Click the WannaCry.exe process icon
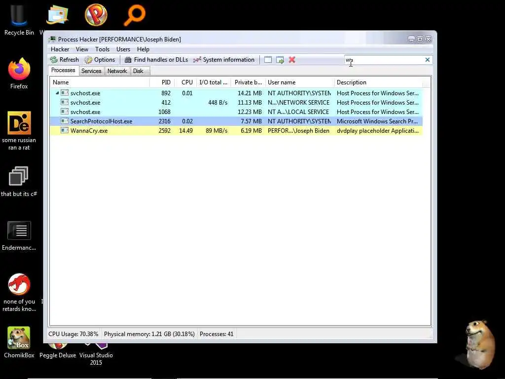Viewport: 505px width, 379px height. (65, 130)
